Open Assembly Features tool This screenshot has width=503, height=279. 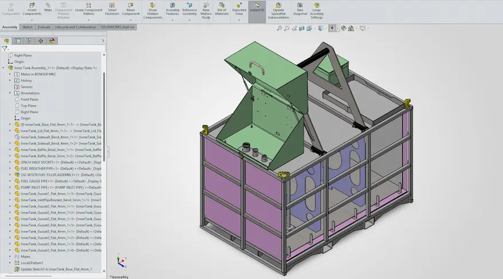[172, 11]
